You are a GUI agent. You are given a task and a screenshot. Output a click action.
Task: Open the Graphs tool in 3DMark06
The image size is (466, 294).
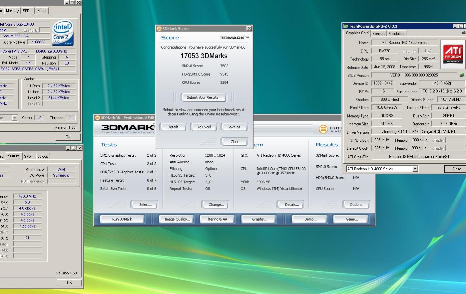[259, 219]
